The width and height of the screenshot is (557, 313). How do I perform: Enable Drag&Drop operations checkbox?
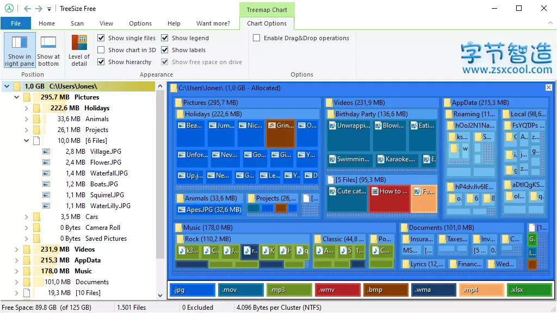(257, 38)
